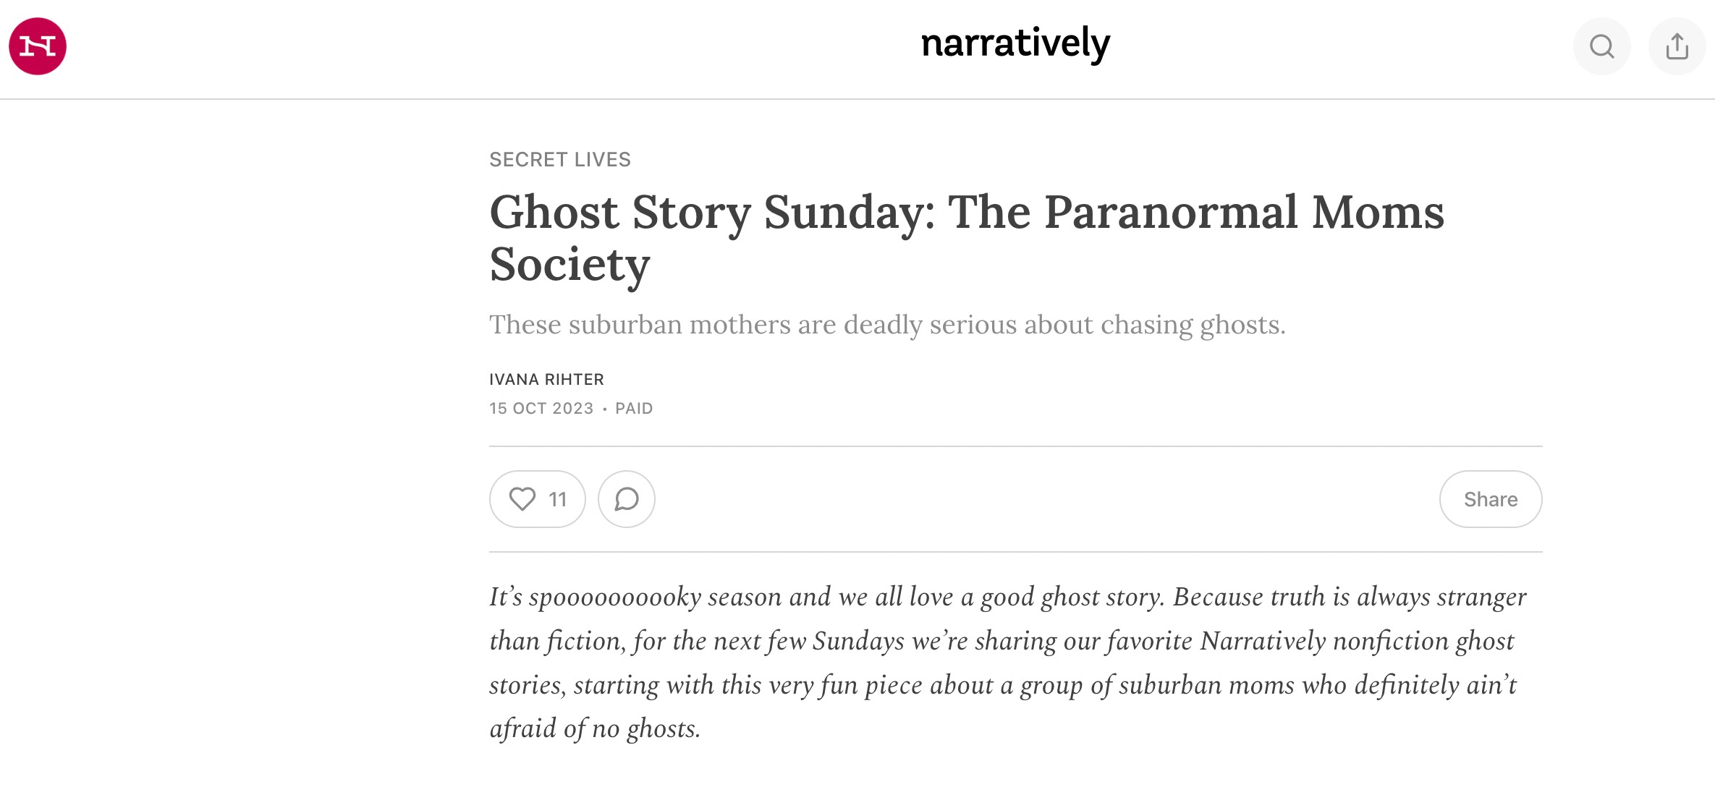Open the PAID content label
Viewport: 1715px width, 787px height.
click(634, 408)
